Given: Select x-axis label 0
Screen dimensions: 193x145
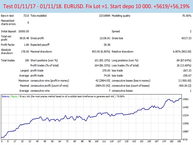Looking at the screenshot, I should 2,141.
